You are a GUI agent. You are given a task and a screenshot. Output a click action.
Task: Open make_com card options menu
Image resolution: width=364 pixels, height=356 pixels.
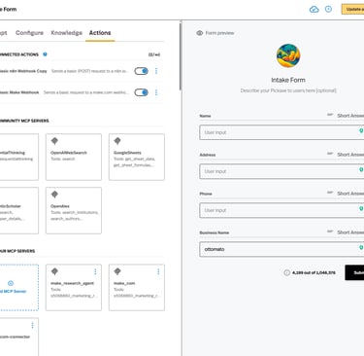(158, 271)
